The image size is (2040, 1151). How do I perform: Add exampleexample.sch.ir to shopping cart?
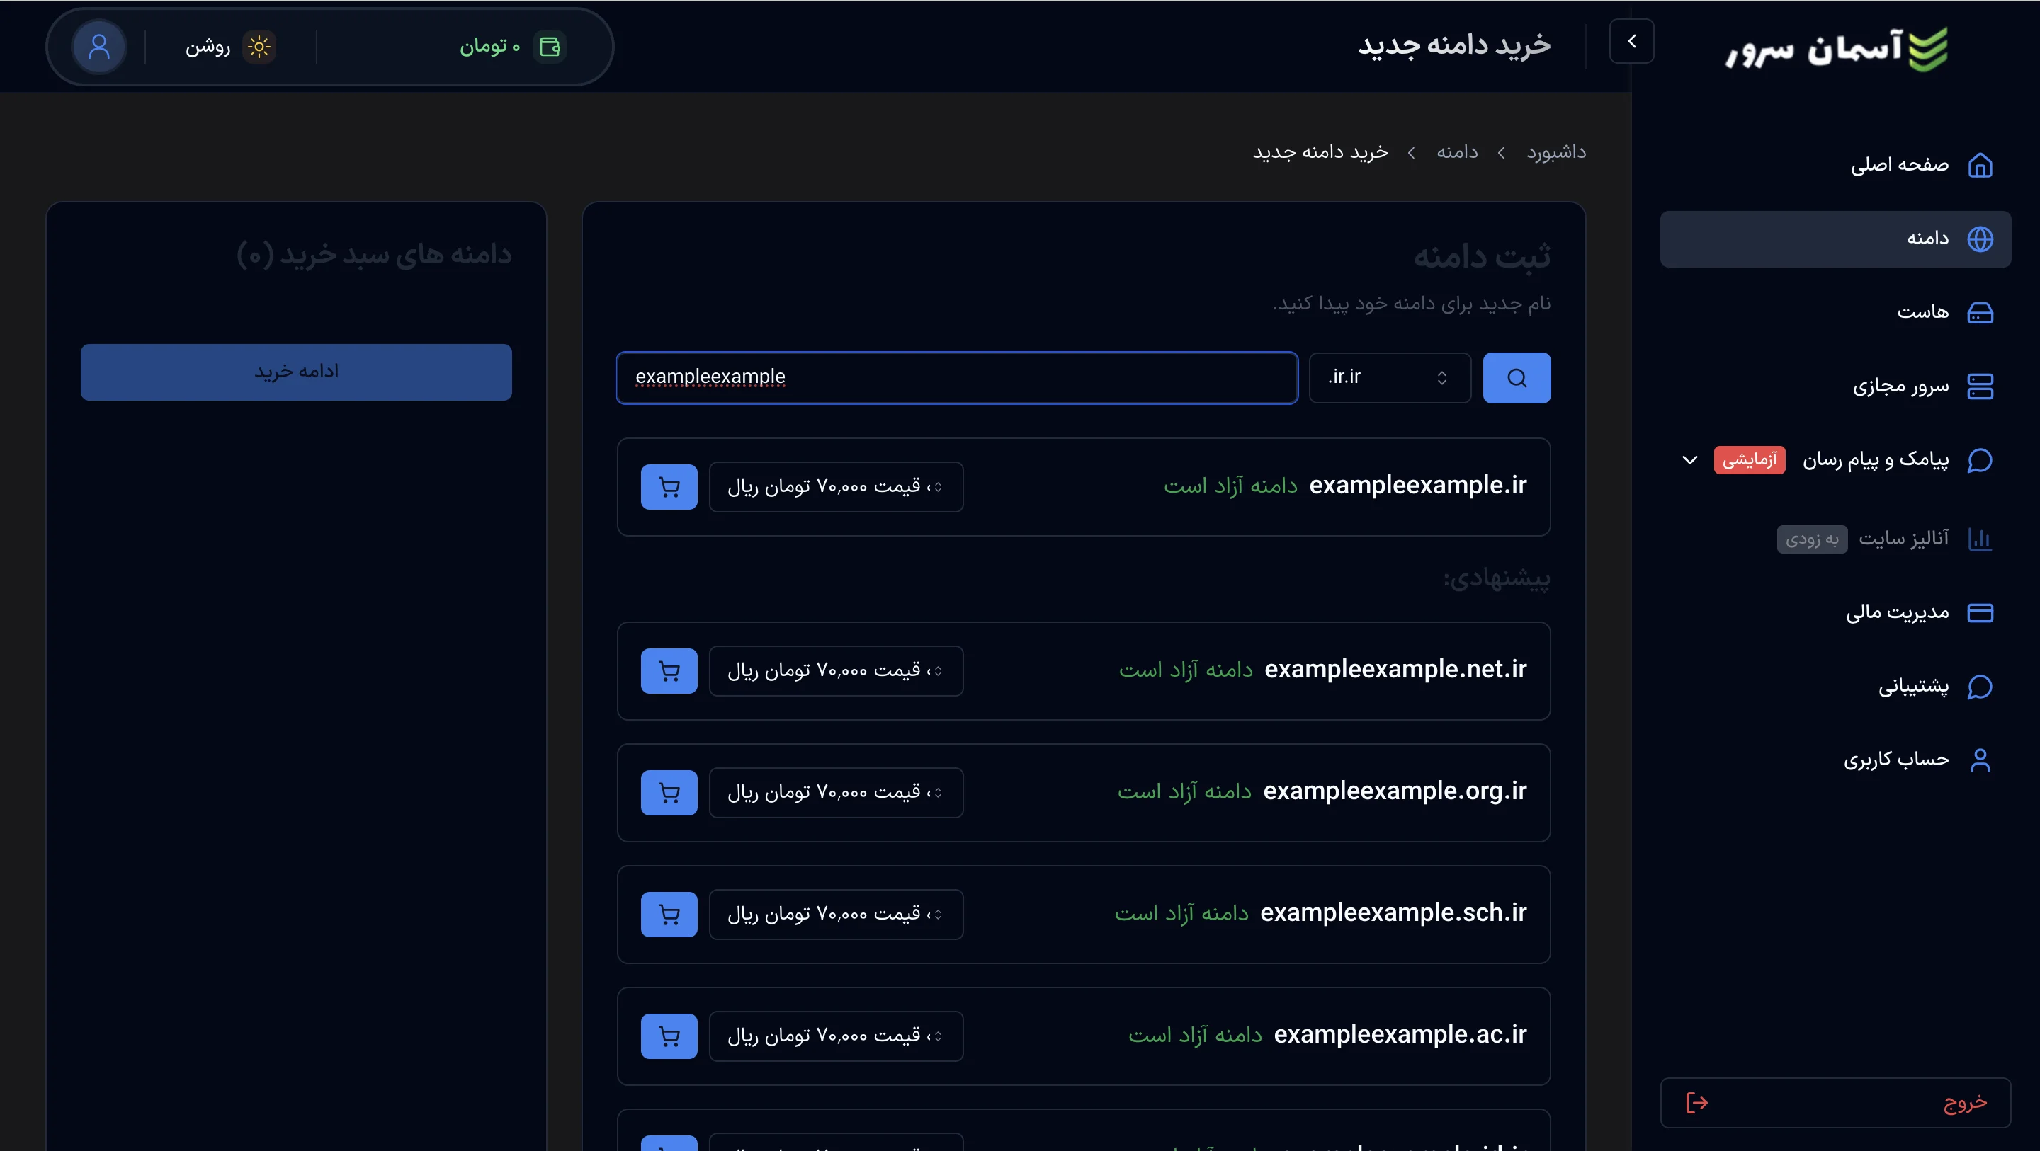pyautogui.click(x=669, y=915)
